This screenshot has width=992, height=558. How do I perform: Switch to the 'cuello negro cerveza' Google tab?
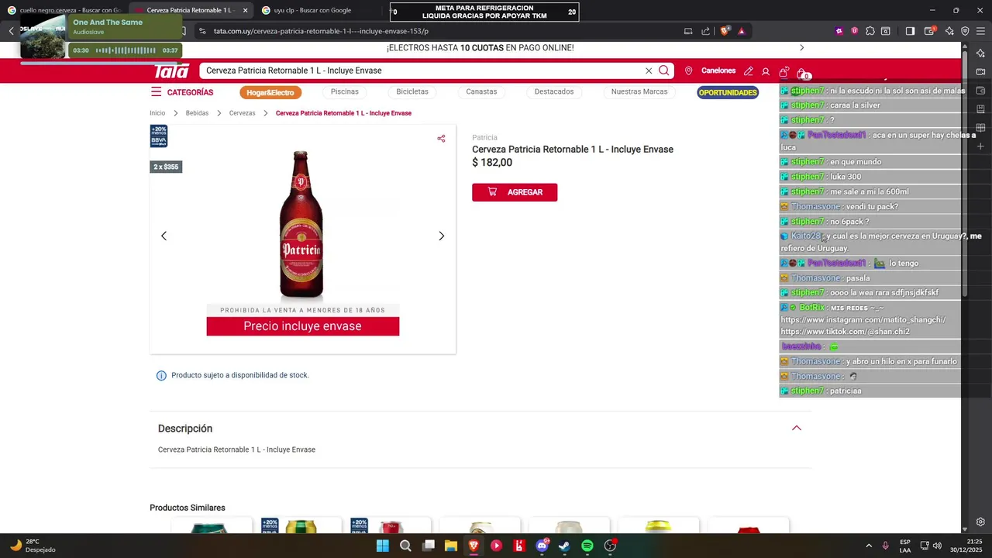64,10
